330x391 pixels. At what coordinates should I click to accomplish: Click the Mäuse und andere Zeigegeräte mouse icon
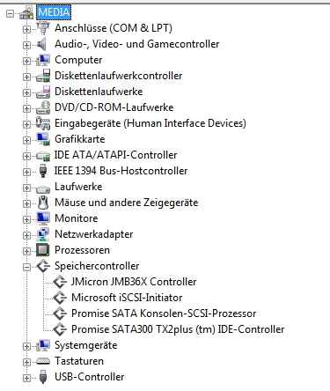43,203
